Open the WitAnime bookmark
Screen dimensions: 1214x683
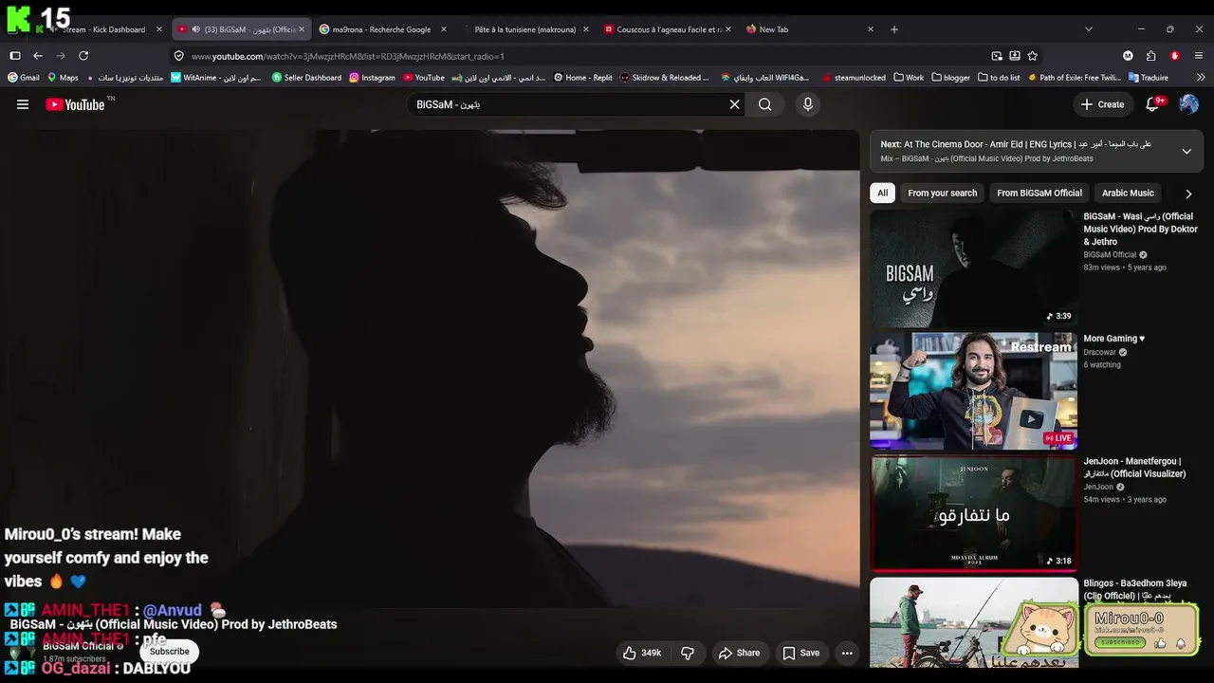[x=216, y=78]
